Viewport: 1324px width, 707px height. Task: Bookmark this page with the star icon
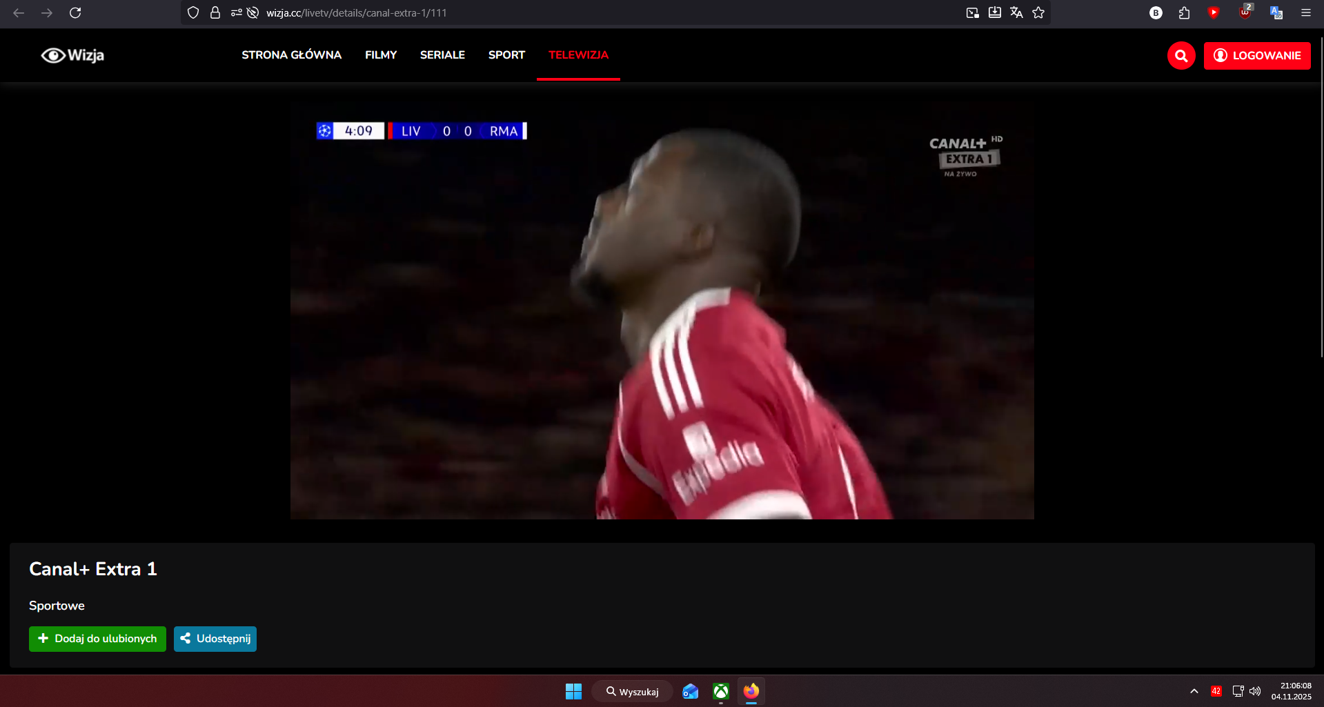tap(1038, 12)
